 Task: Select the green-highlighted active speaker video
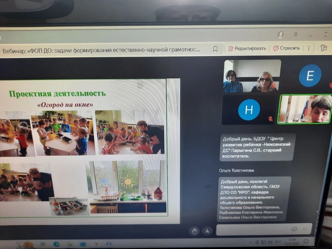click(x=304, y=109)
